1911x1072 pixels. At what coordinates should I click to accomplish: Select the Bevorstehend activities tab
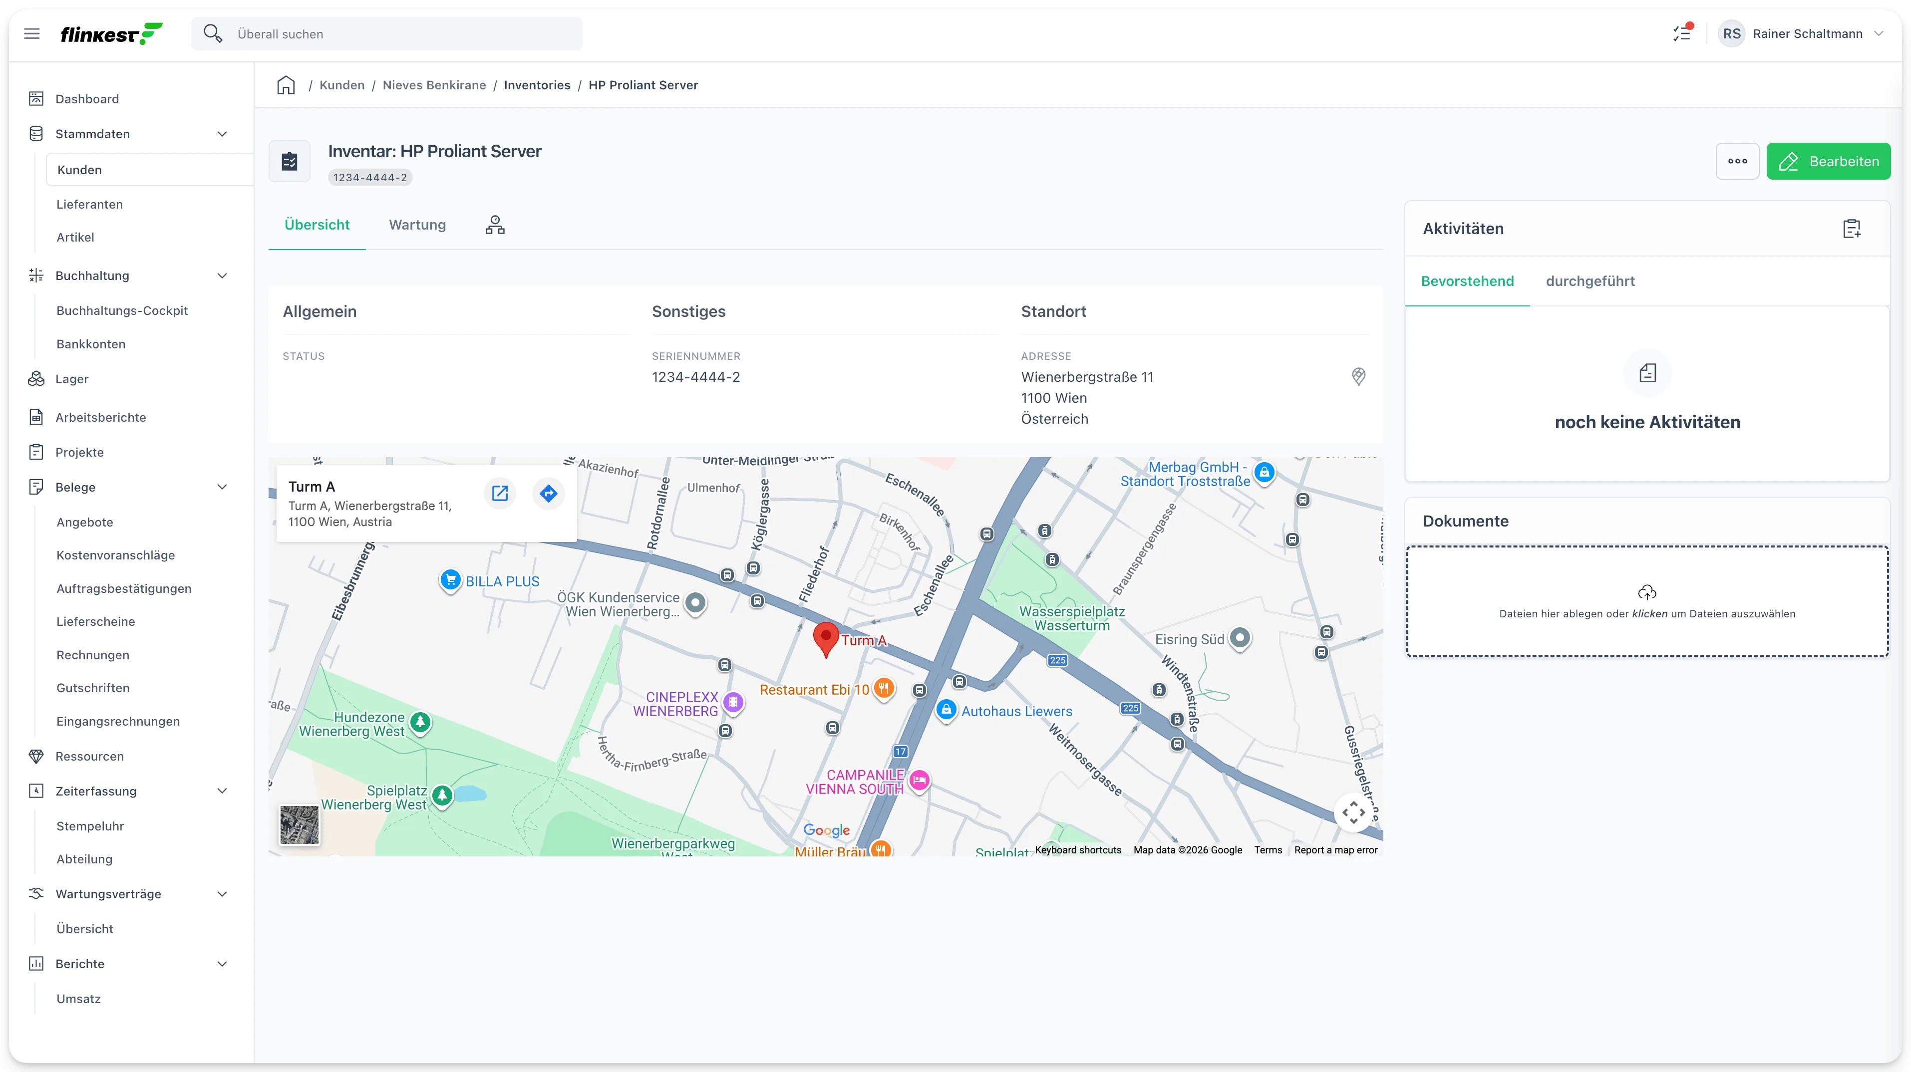(x=1467, y=281)
